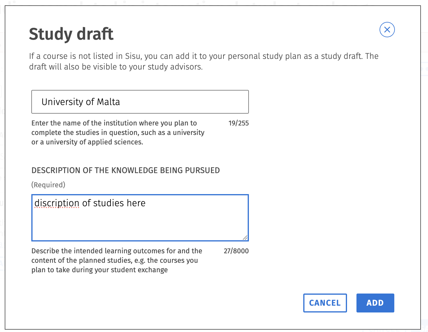This screenshot has height=332, width=428.
Task: Click the learning outcomes helper text
Action: tap(117, 260)
